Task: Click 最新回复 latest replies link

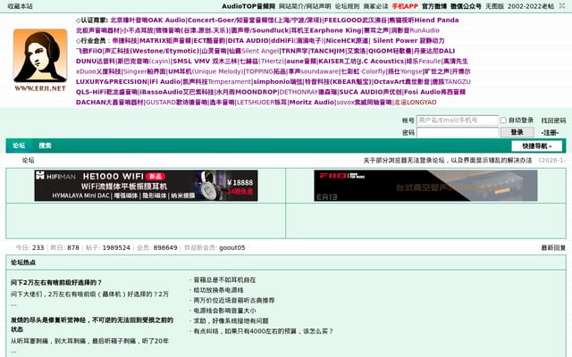Action: tap(553, 248)
